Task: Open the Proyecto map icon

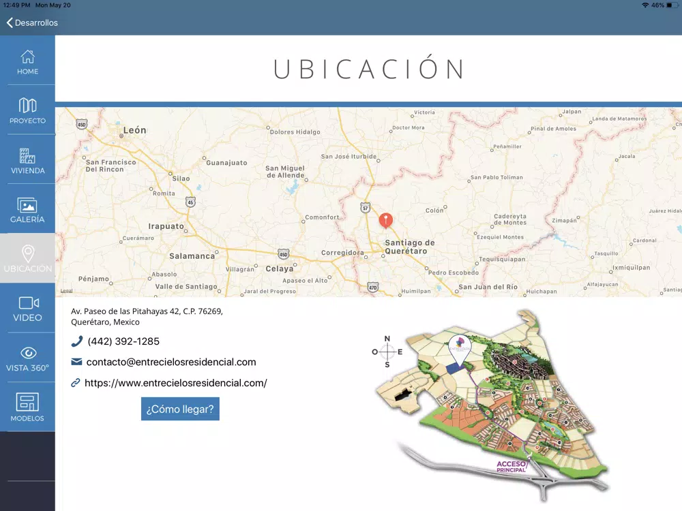Action: click(x=27, y=105)
